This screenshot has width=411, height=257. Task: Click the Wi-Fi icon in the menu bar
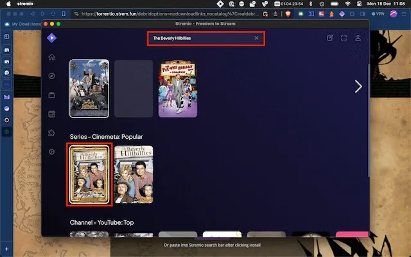tap(347, 4)
